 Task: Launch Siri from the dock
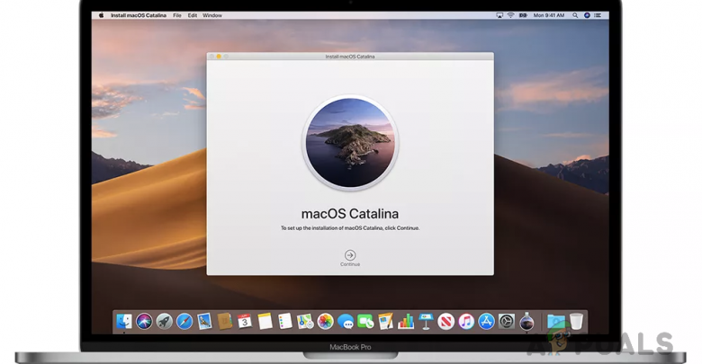point(144,321)
